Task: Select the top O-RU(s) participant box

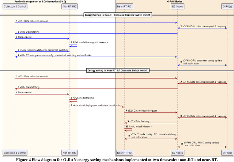Action: (x=227, y=6)
